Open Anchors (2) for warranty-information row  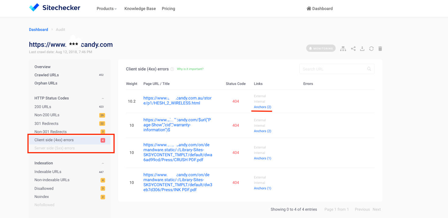pyautogui.click(x=262, y=131)
